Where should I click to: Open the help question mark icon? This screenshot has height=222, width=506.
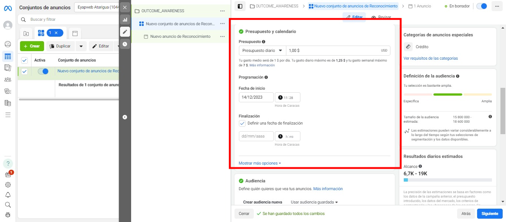(x=8, y=163)
